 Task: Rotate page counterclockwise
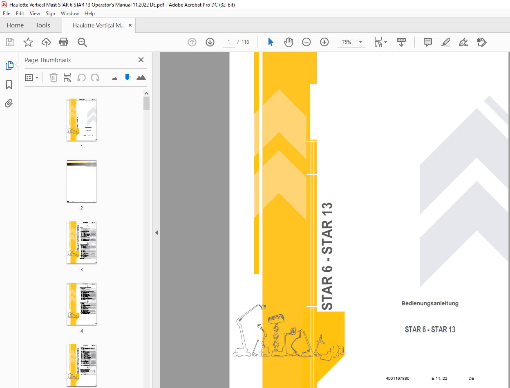pyautogui.click(x=81, y=77)
